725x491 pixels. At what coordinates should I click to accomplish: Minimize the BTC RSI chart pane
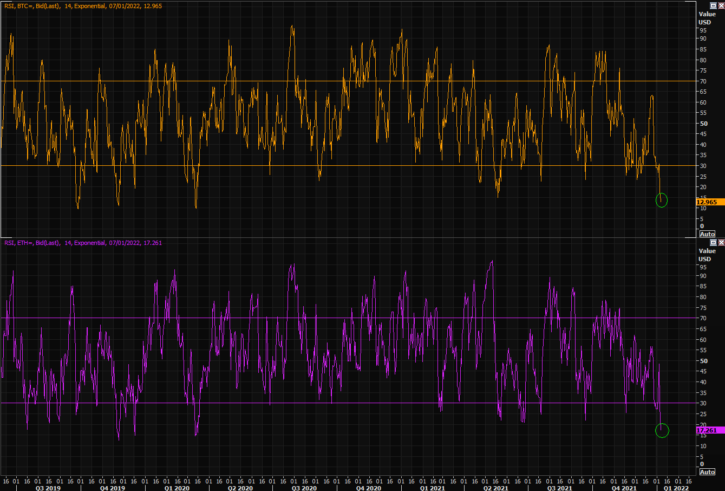[713, 5]
